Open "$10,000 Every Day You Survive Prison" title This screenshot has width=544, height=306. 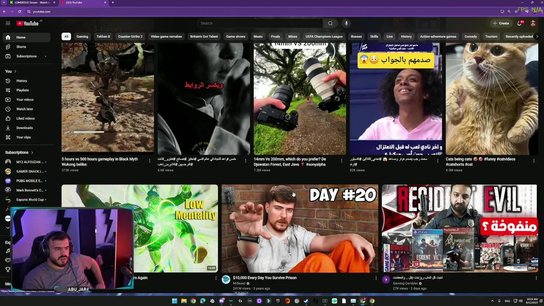point(265,278)
